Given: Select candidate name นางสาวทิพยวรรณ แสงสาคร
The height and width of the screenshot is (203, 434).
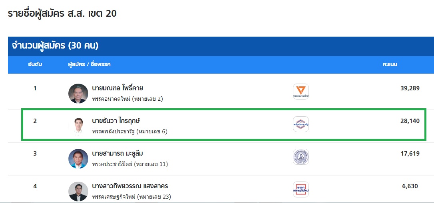Looking at the screenshot, I should pos(130,186).
